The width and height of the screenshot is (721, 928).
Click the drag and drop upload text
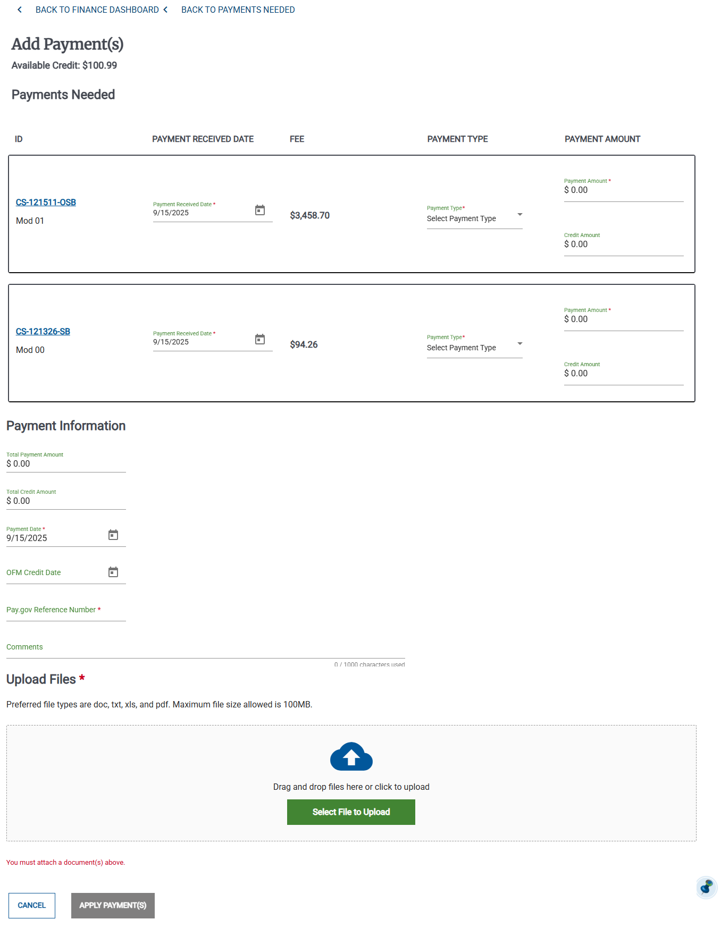351,787
